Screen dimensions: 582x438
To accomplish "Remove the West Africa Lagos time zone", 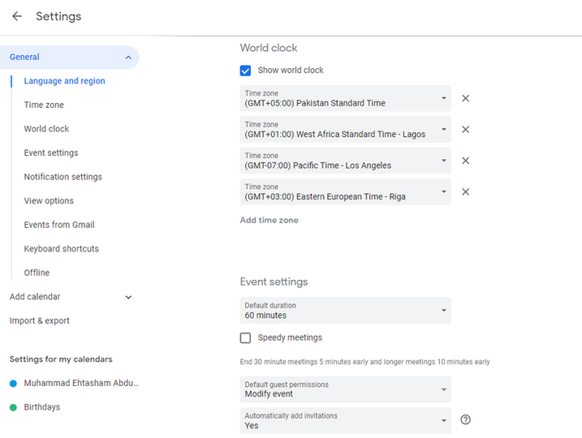I will (465, 130).
